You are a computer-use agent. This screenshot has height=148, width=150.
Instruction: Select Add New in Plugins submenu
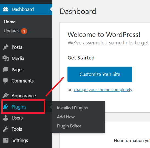tap(66, 117)
